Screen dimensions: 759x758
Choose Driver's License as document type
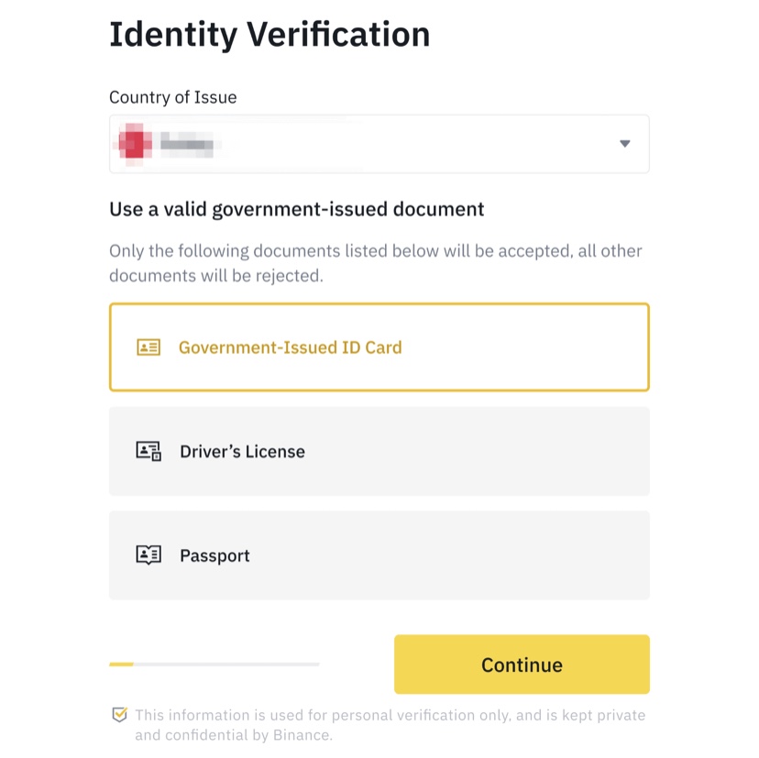coord(242,452)
